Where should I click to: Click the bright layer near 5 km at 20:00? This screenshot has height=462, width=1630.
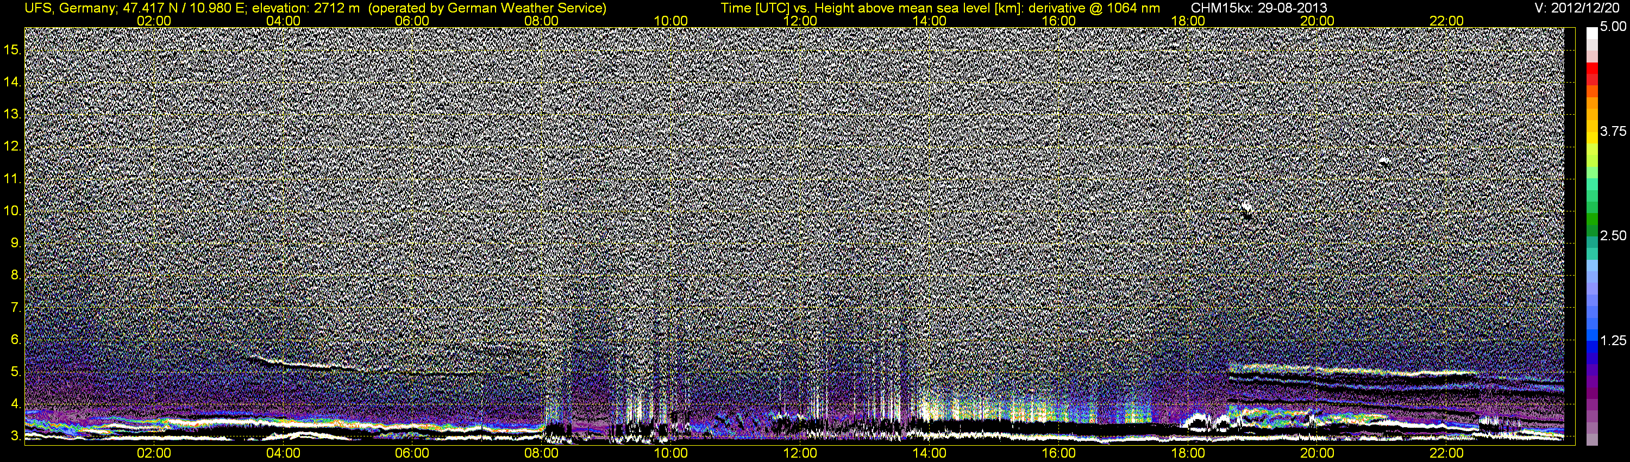point(1354,370)
